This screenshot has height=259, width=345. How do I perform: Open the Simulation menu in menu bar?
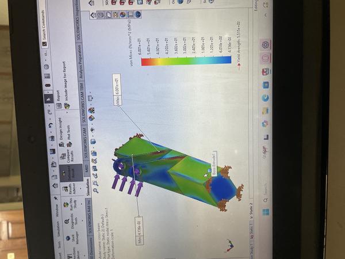point(59,229)
